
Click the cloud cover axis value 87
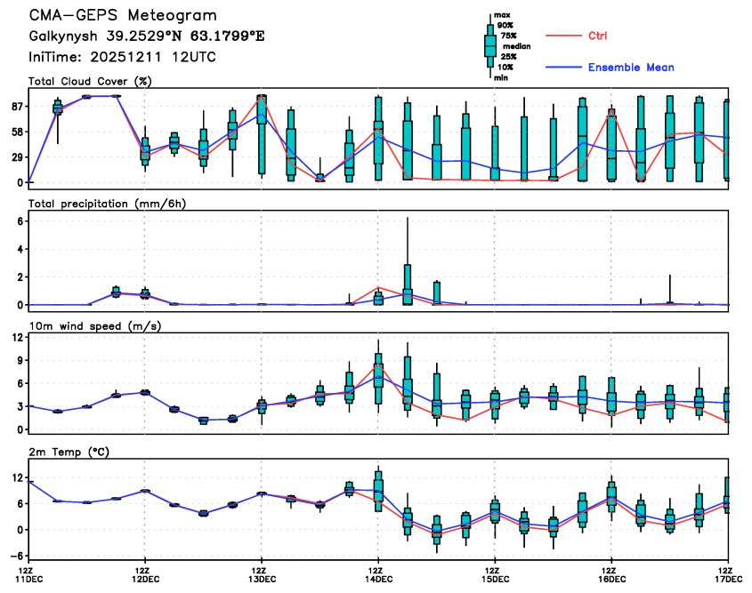click(17, 107)
